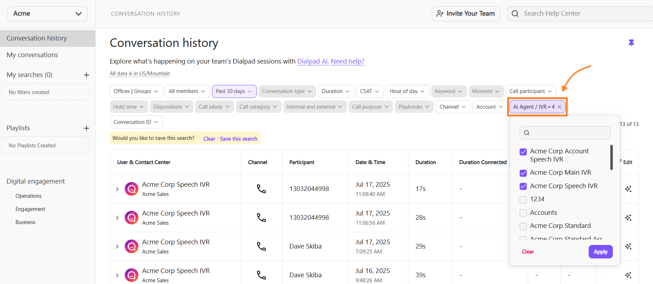Go to Conversation history in the sidebar
Viewport: 653px width, 284px height.
[x=48, y=38]
